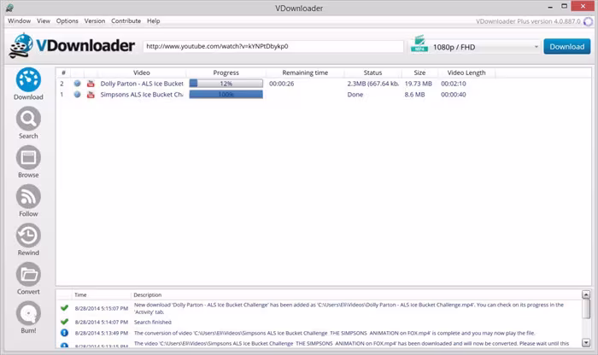The height and width of the screenshot is (355, 598).
Task: Click remaining time 00:00:26
Action: coord(281,84)
